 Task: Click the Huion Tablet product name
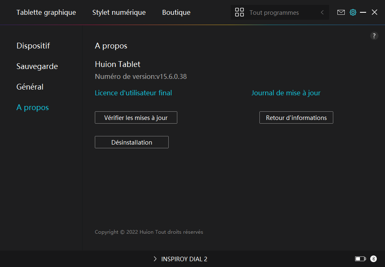(x=118, y=64)
